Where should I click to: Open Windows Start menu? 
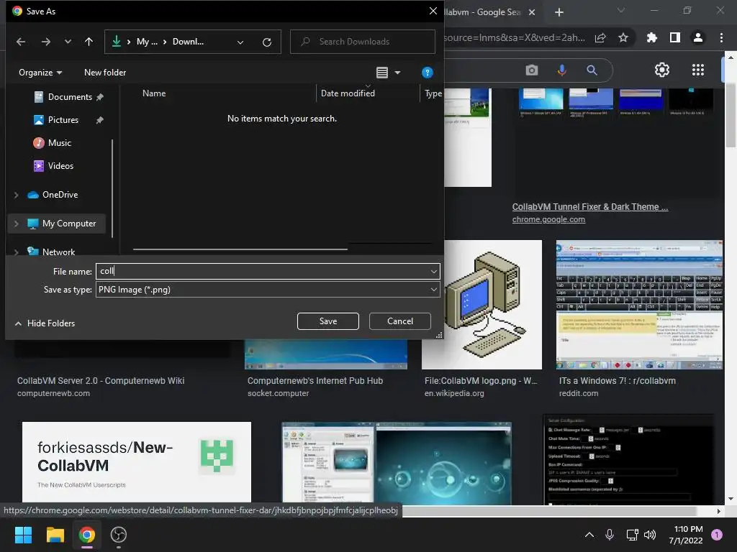pos(23,535)
